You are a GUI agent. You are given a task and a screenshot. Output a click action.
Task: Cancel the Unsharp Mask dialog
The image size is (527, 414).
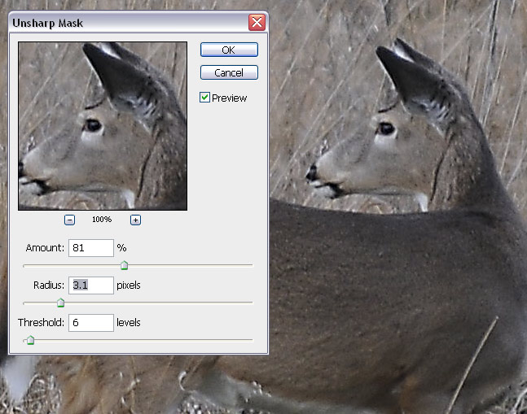pos(229,72)
